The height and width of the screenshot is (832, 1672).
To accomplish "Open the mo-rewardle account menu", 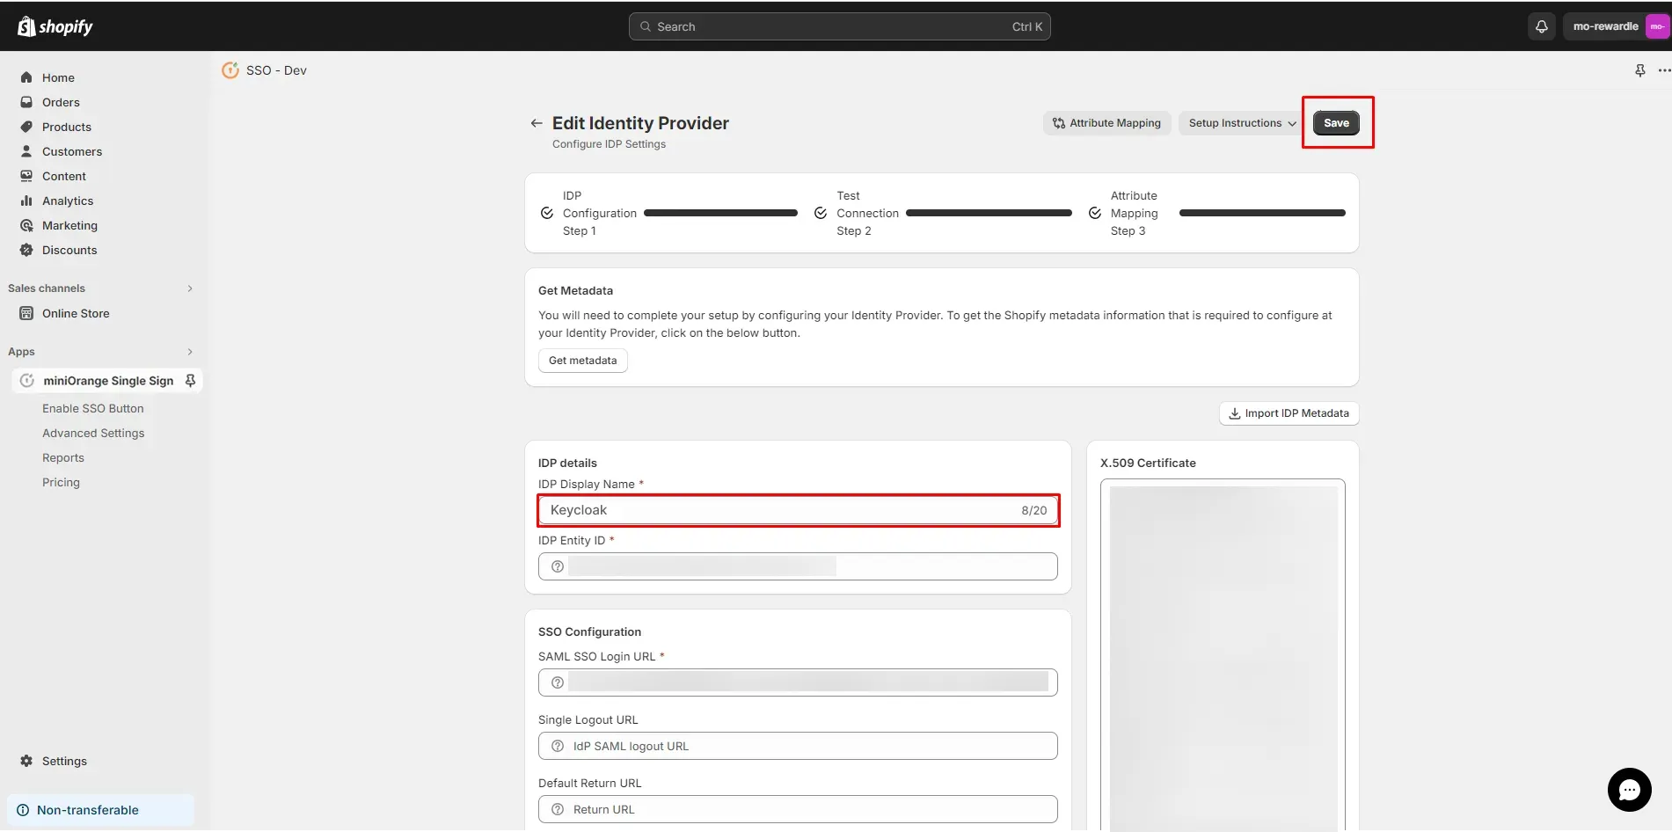I will (1616, 26).
